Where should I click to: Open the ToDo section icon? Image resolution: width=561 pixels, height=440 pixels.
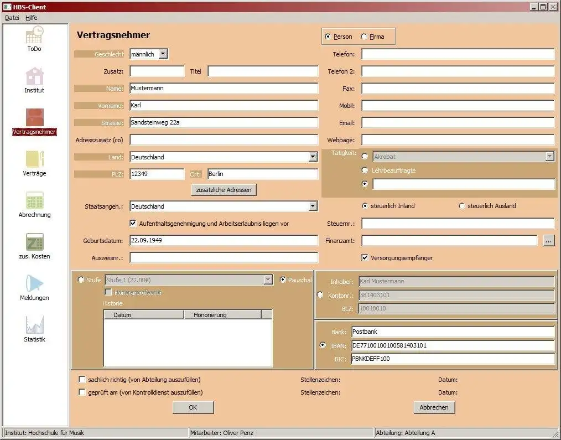[34, 35]
